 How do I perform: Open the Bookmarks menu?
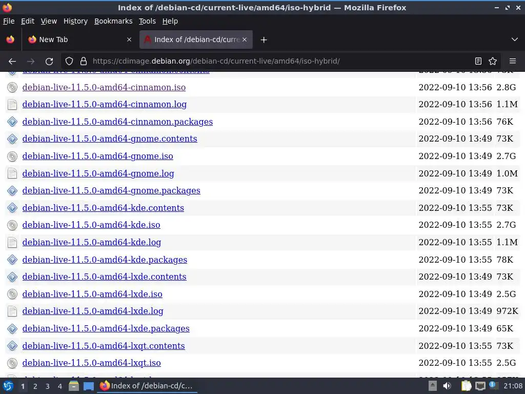(113, 21)
